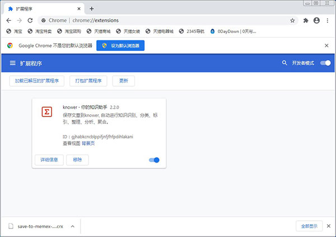Open the 2345导航 bookmark
The width and height of the screenshot is (336, 237).
(192, 31)
